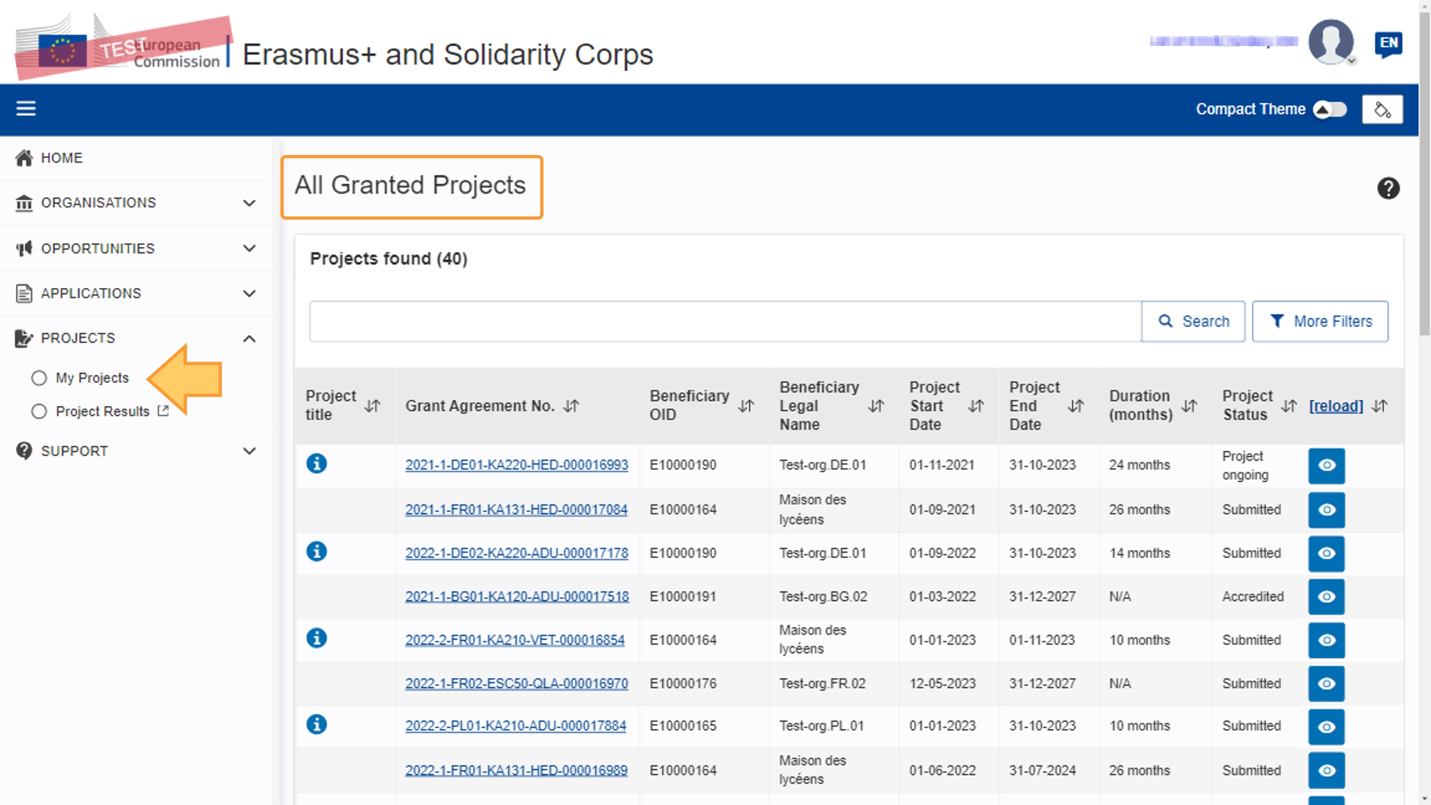1431x805 pixels.
Task: View project 2021-1-BG01-KA120-ADU-000017518 with eye button
Action: point(1327,597)
